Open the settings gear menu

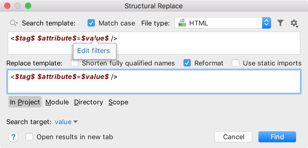coord(294,23)
